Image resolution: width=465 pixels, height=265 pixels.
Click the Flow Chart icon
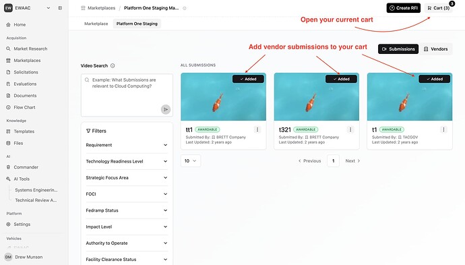pyautogui.click(x=8, y=107)
